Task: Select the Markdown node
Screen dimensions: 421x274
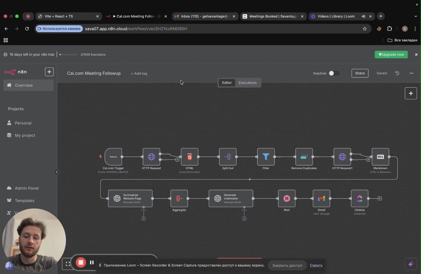Action: (x=380, y=157)
